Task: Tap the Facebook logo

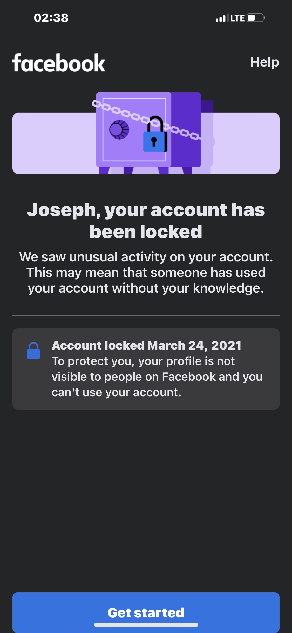Action: [x=59, y=63]
